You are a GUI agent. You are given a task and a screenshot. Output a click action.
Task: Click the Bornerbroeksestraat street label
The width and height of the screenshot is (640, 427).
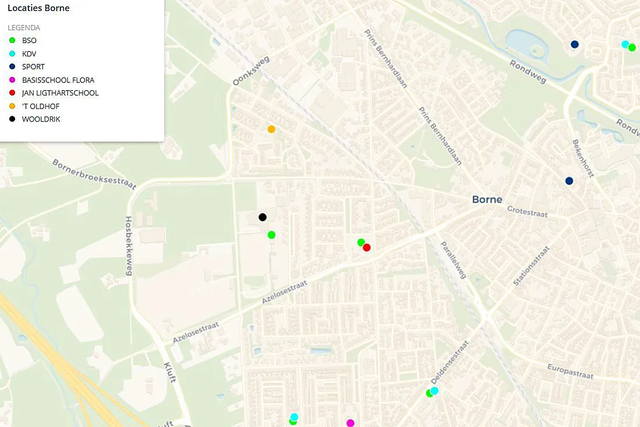pyautogui.click(x=94, y=174)
